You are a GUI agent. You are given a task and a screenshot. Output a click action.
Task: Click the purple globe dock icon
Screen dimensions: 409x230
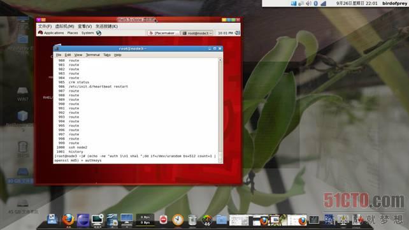click(83, 220)
